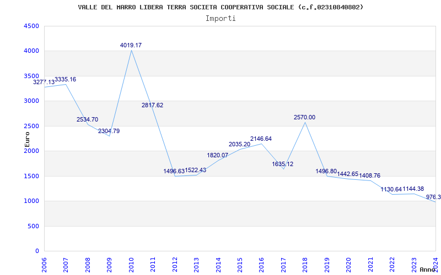Click the 1130.64 data label
The height and width of the screenshot is (275, 441).
click(x=391, y=189)
